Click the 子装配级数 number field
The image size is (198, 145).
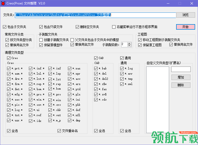coord(124,44)
